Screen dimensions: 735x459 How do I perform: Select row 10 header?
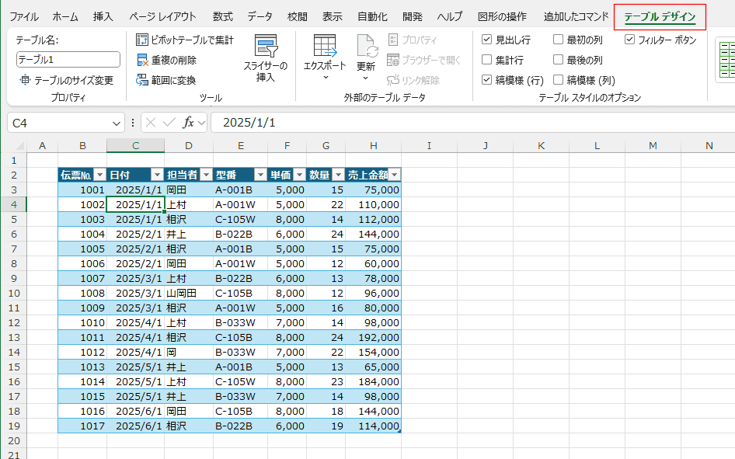pyautogui.click(x=14, y=294)
